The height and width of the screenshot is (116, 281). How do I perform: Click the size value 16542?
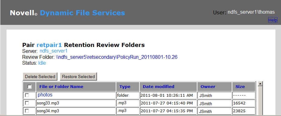pos(239,103)
